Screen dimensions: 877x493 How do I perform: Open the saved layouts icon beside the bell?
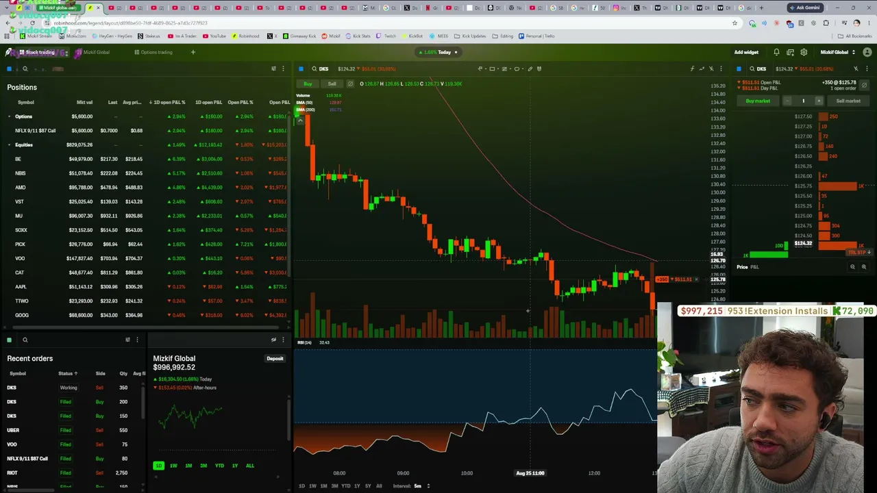click(x=790, y=52)
